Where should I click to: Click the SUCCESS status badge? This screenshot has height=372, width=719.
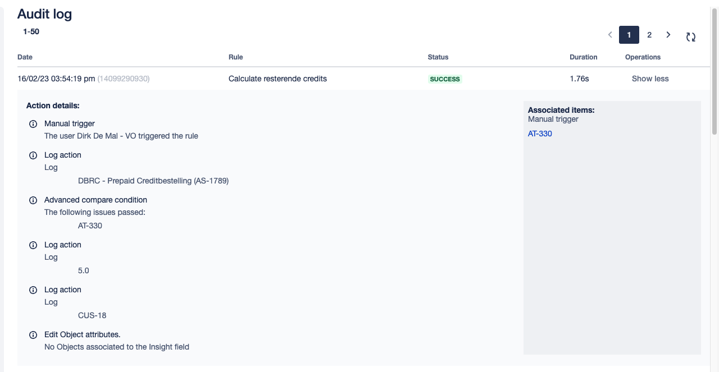(445, 79)
